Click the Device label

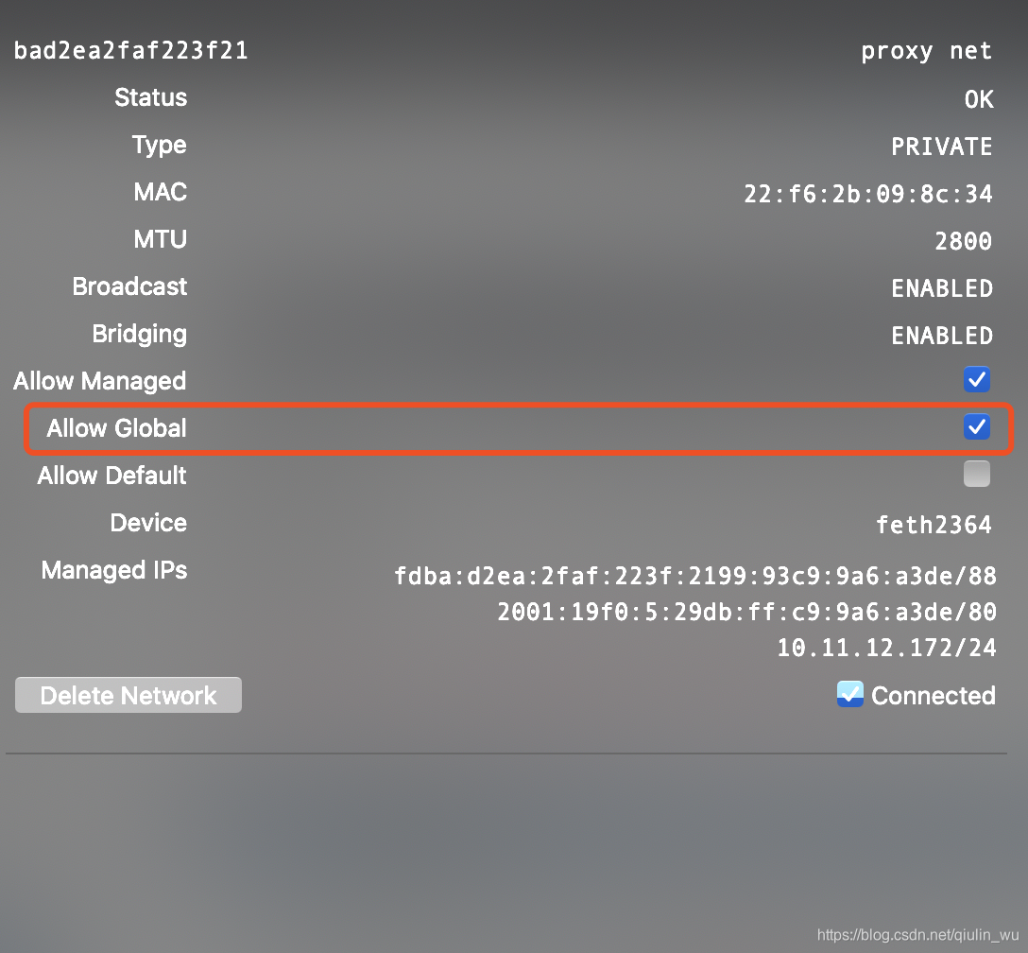coord(149,523)
